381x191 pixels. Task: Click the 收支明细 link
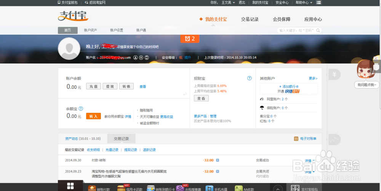tap(93, 150)
